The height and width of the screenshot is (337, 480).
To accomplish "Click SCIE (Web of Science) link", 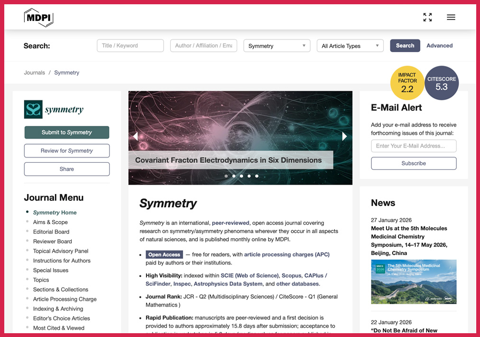I will pos(250,275).
